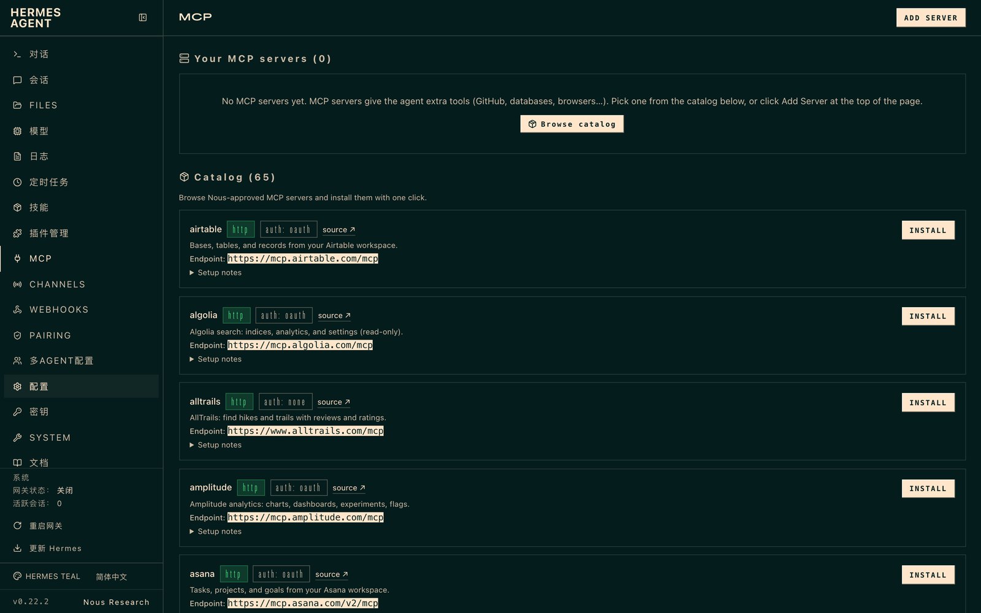Click the 更新 Hermes download icon
The image size is (981, 613).
point(17,549)
